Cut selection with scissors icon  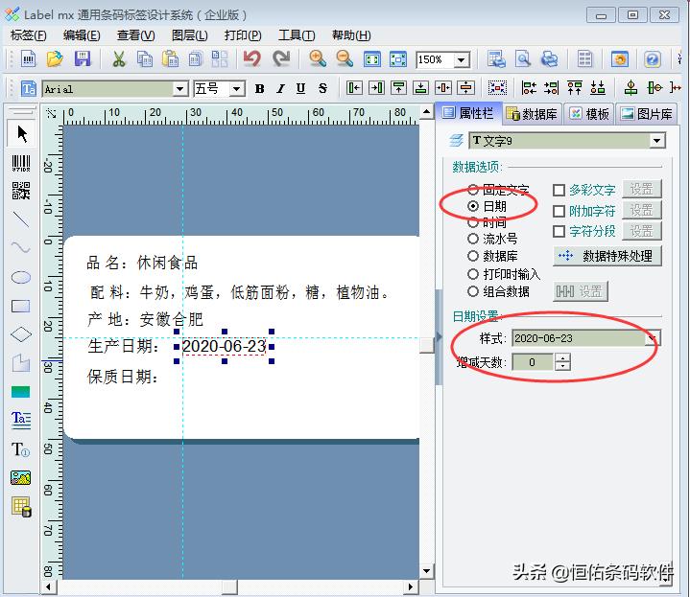118,58
